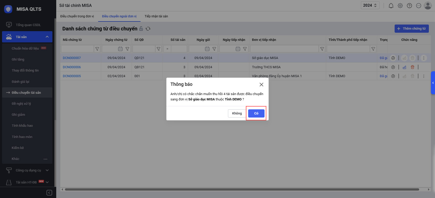
Task: Close the Thông báo dialog
Action: click(261, 85)
